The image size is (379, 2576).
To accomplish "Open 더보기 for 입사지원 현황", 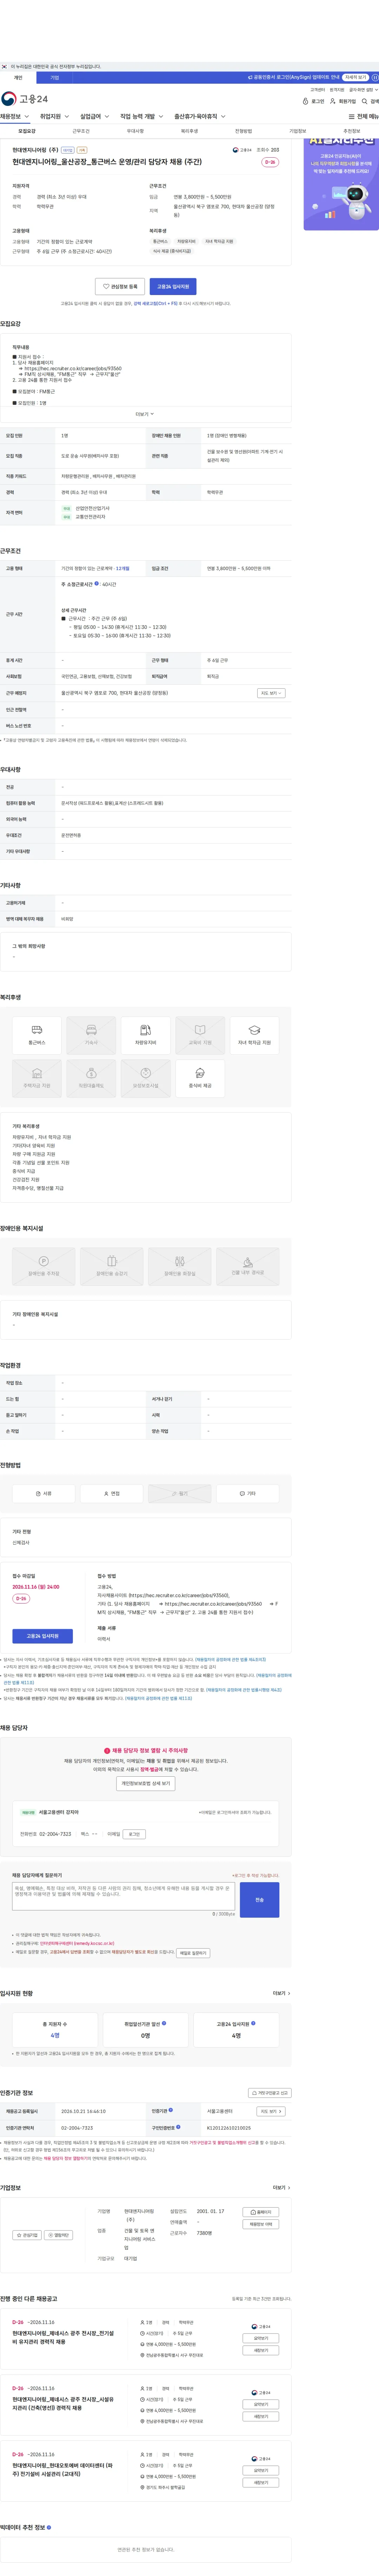I will (282, 1993).
